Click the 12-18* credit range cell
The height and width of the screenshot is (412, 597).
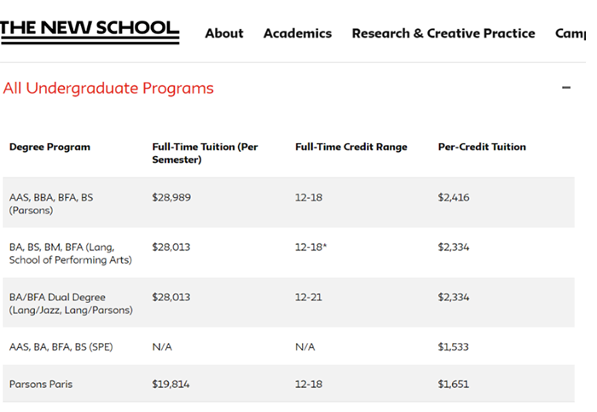pos(310,247)
